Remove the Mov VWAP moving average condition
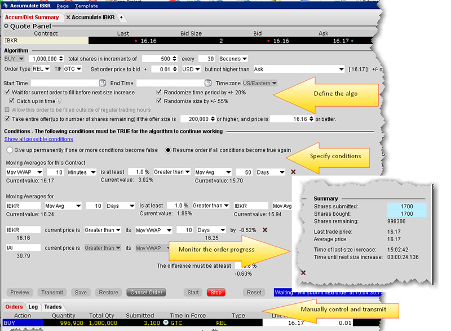This screenshot has height=331, width=451. pyautogui.click(x=293, y=172)
